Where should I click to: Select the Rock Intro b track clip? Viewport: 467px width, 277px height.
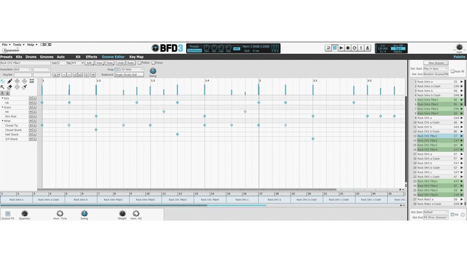[81, 200]
